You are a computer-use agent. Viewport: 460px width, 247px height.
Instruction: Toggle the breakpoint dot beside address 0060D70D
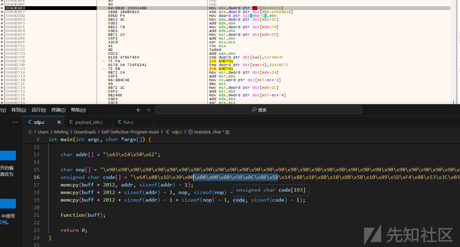[x=2, y=65]
